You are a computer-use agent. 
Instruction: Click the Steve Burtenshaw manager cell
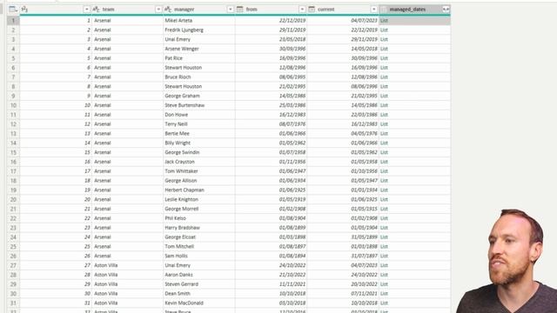coord(199,105)
